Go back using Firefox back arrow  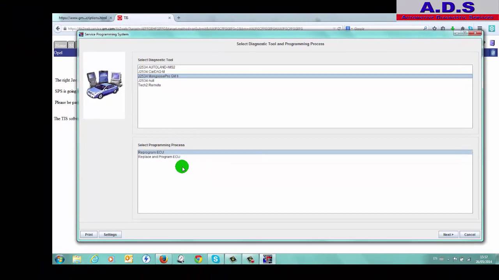pos(58,28)
